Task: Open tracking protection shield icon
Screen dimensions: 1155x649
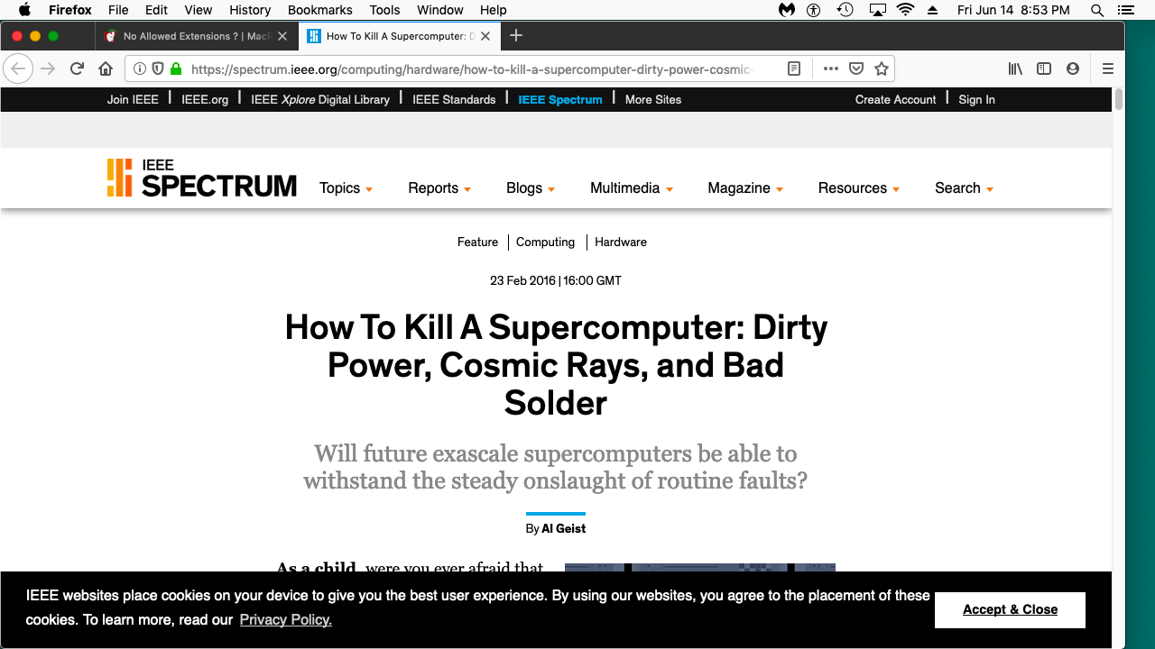Action: (158, 69)
